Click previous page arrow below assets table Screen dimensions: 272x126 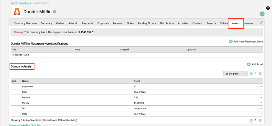point(251,120)
